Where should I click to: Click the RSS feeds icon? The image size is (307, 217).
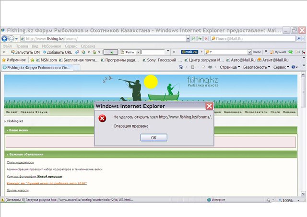pyautogui.click(x=192, y=67)
